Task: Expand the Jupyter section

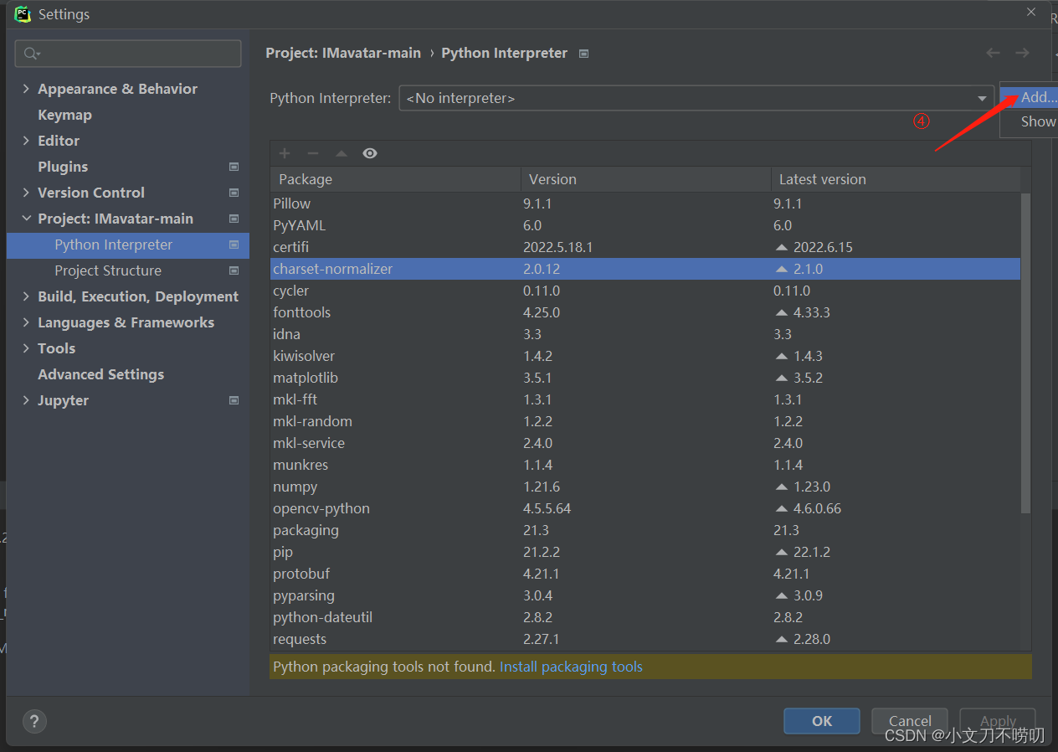Action: (26, 400)
